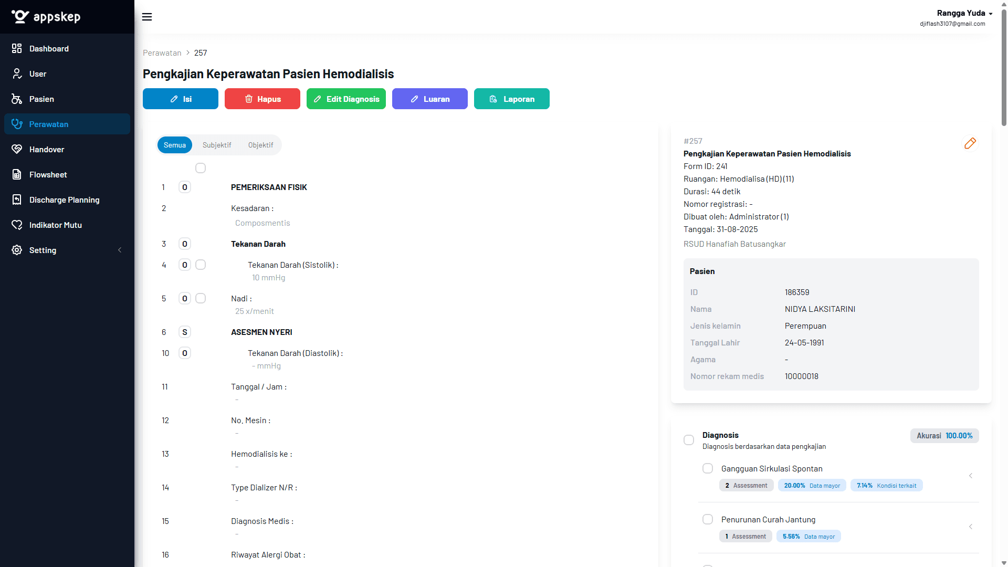The image size is (1008, 567).
Task: Click the 7.14% Kondisi terkait tag
Action: [887, 486]
